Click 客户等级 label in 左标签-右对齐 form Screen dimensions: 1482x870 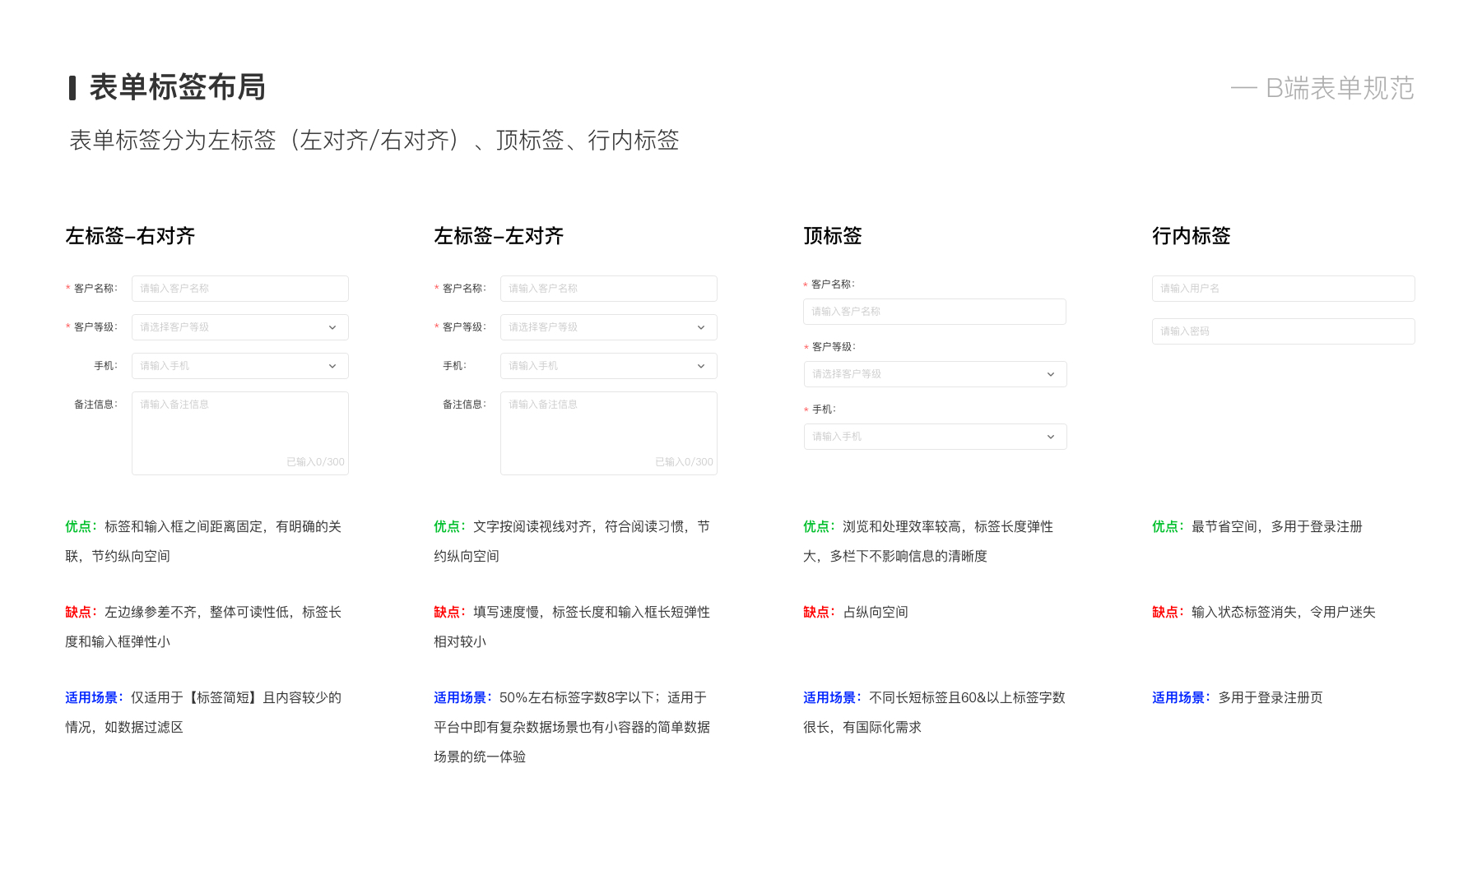(95, 327)
